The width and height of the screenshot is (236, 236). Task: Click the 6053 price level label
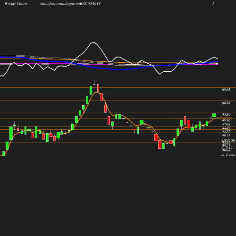[226, 103]
